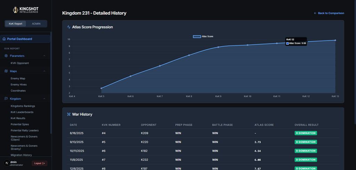Collapse the Parameters section chevron
Image resolution: width=356 pixels, height=170 pixels.
pos(44,56)
